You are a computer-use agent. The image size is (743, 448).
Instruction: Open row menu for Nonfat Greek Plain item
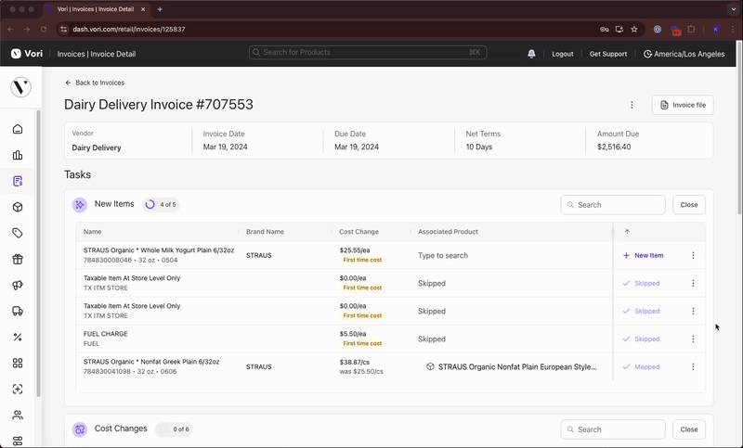(x=693, y=367)
